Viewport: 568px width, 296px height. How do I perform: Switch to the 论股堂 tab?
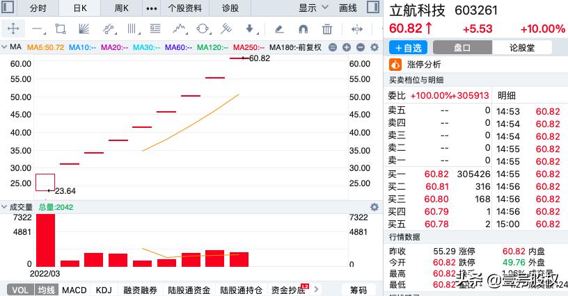click(522, 48)
